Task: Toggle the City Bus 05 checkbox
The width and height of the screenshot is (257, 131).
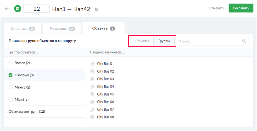Action: click(x=92, y=94)
